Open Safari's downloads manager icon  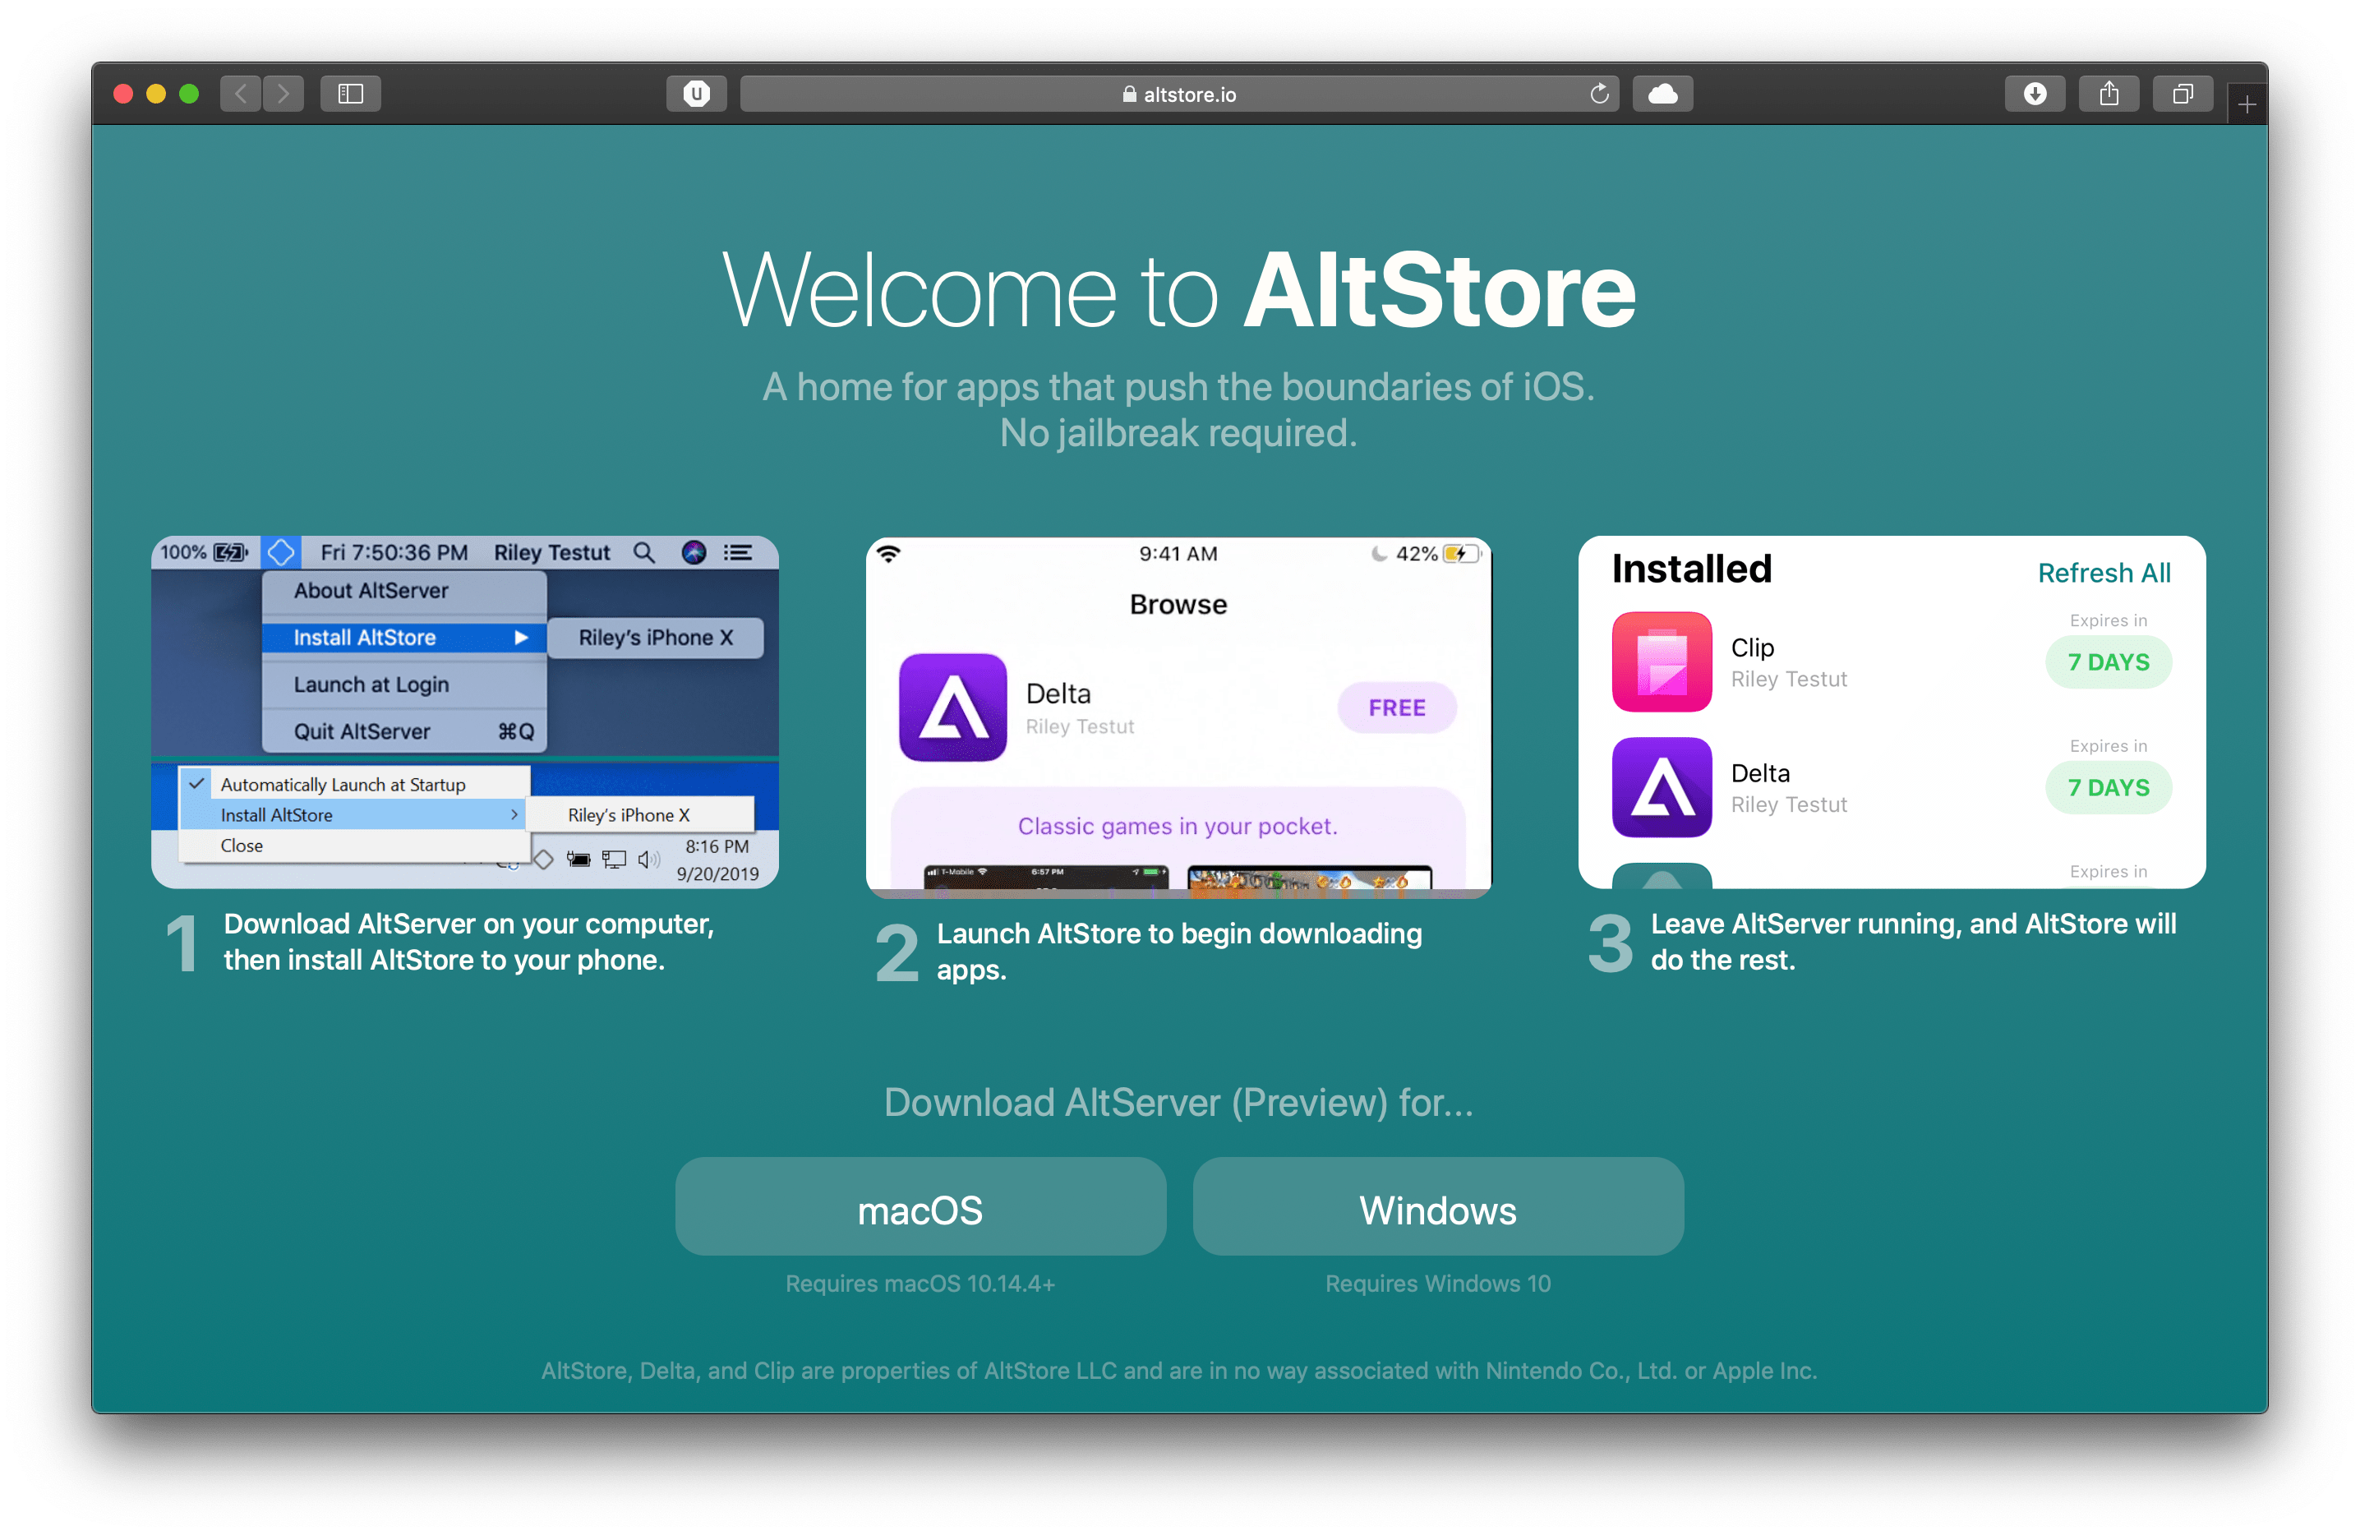pos(2035,93)
